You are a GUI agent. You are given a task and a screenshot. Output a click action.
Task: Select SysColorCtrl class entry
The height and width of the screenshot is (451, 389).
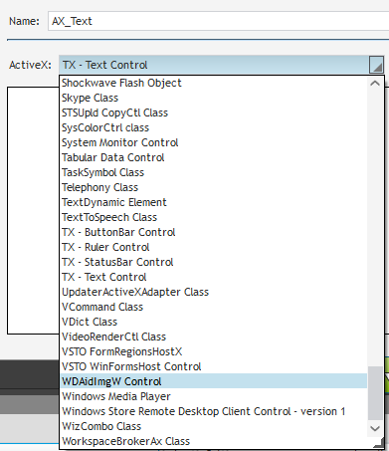coord(214,127)
